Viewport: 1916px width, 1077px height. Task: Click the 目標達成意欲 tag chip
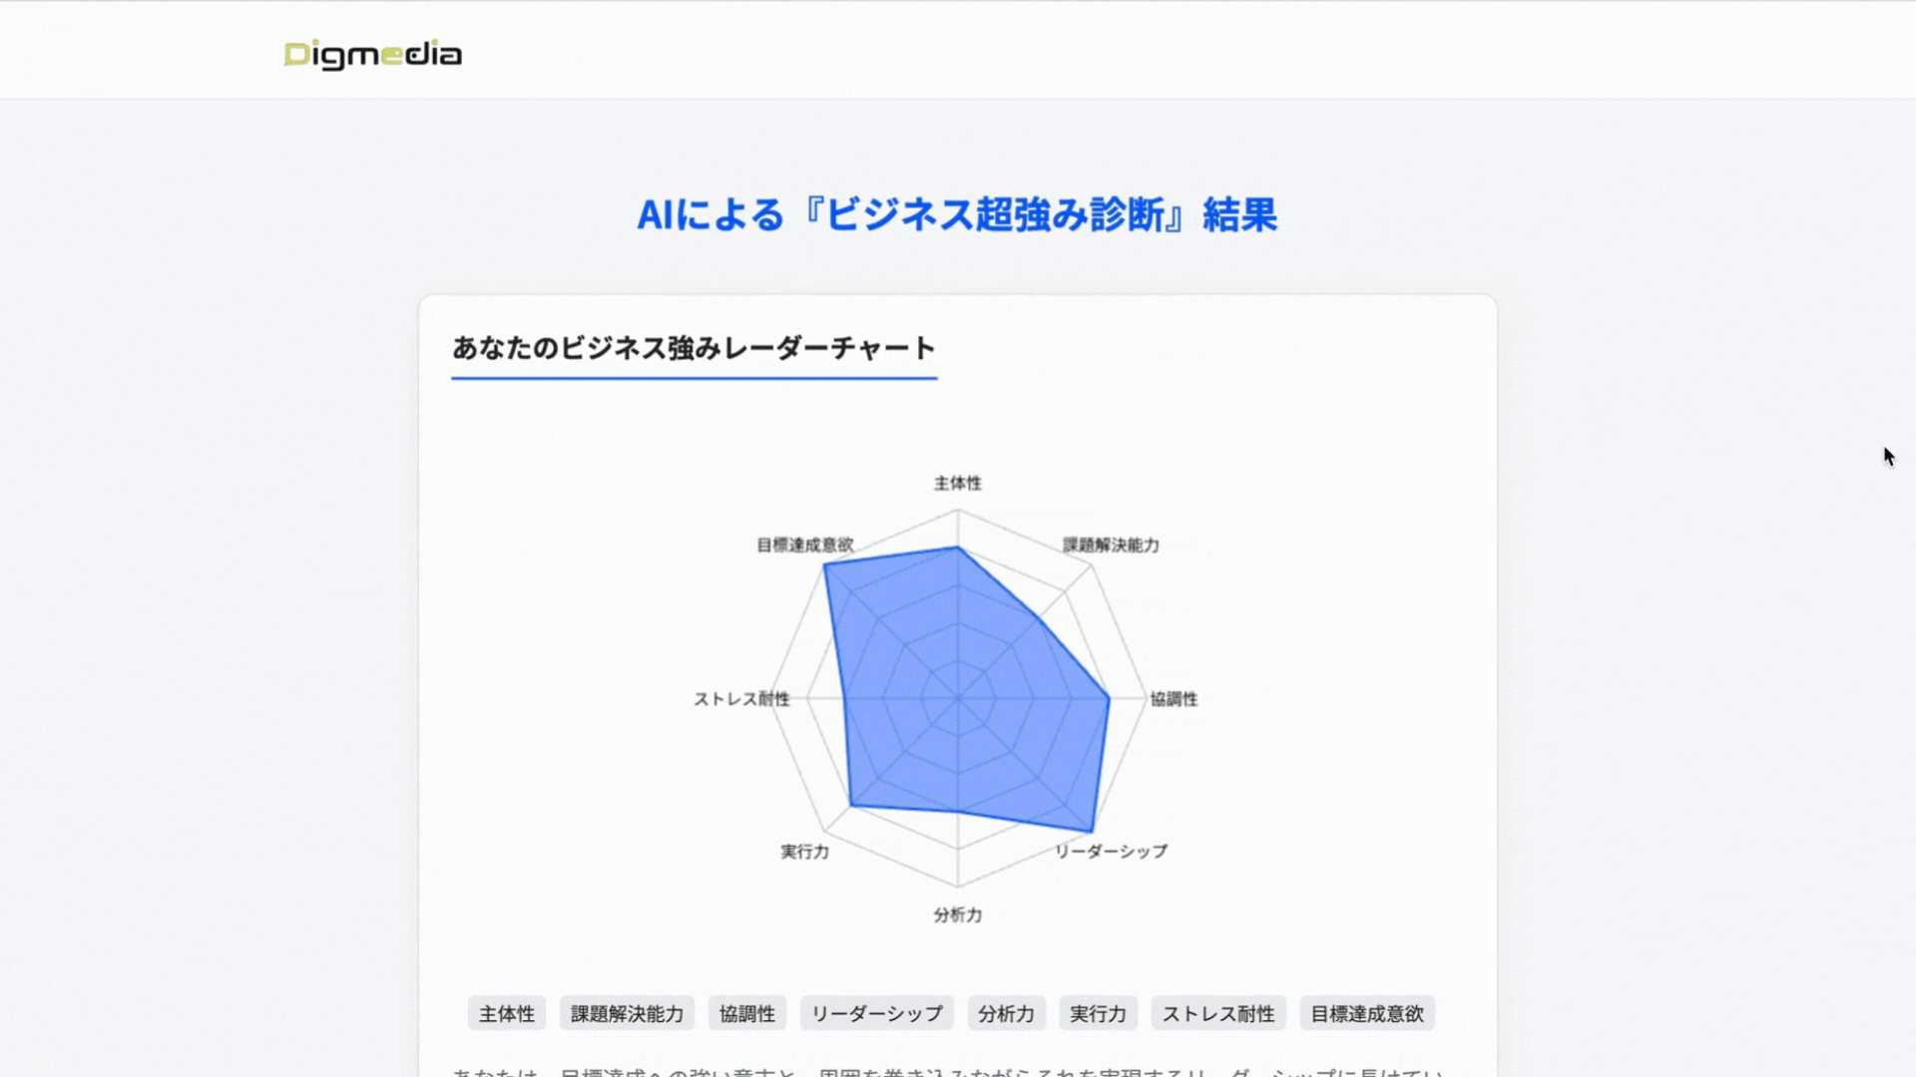click(1367, 1012)
